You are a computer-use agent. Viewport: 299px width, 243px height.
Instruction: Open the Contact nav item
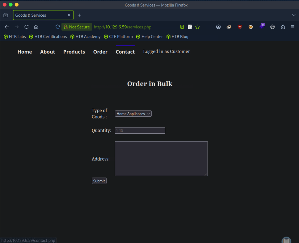pos(125,52)
